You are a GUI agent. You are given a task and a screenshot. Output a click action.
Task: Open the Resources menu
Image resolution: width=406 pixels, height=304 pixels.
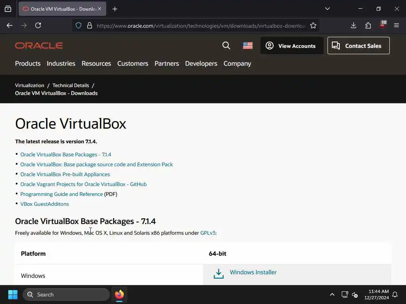tap(96, 64)
